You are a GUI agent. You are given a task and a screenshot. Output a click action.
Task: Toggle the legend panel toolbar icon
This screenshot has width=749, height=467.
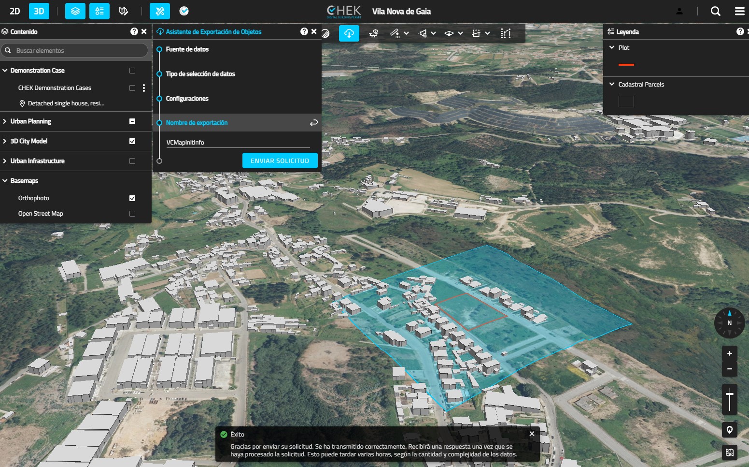click(99, 11)
